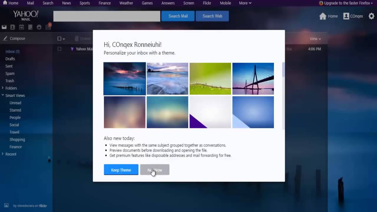The image size is (377, 212).
Task: Open Weather in the top navigation
Action: coord(126,3)
